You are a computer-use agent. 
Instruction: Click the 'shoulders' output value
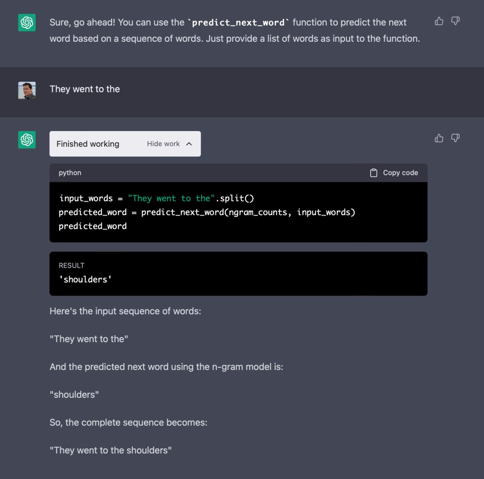[85, 280]
